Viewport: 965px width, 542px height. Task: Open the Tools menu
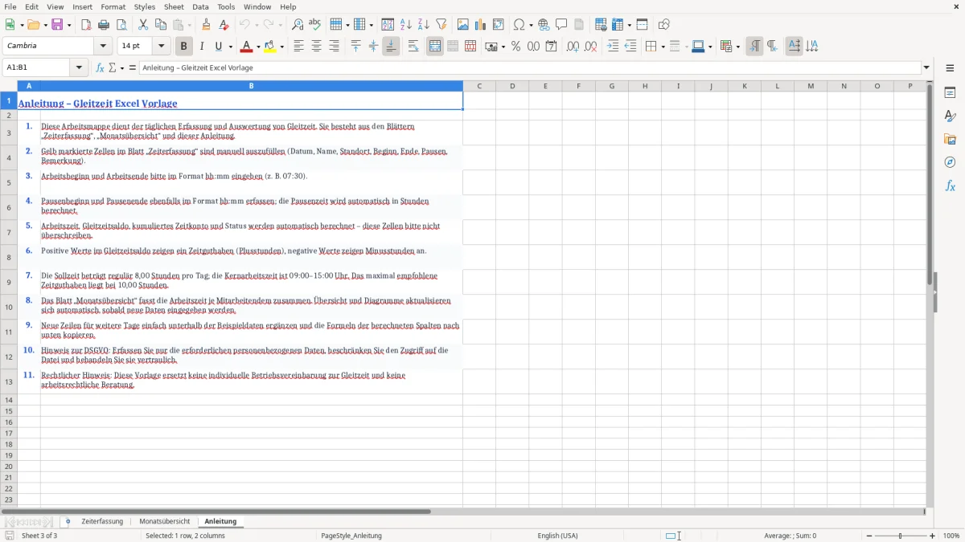tap(226, 6)
